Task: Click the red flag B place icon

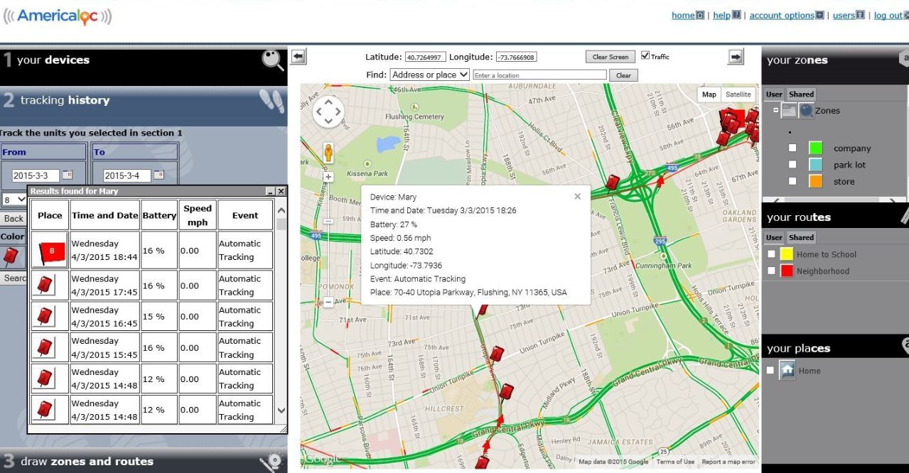Action: (x=50, y=250)
